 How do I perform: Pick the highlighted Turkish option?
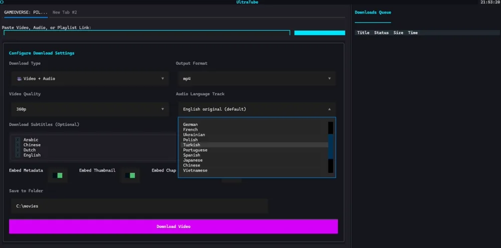point(255,145)
